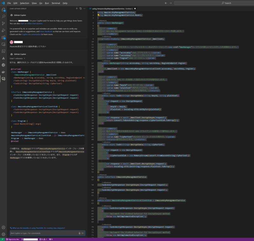Click the VS Code logo in the title bar

(3, 3)
